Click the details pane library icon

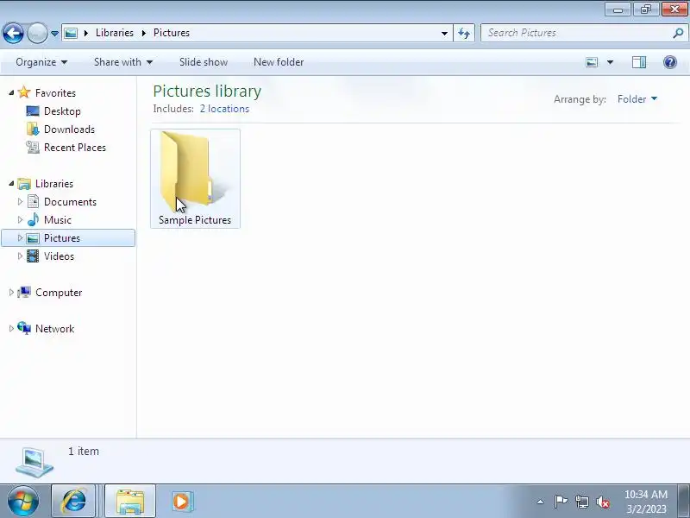coord(34,462)
